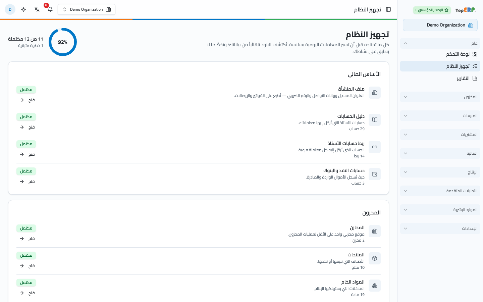Expand the التحليلات المتقدمة sidebar section
Screen dimensions: 483x302
point(440,191)
